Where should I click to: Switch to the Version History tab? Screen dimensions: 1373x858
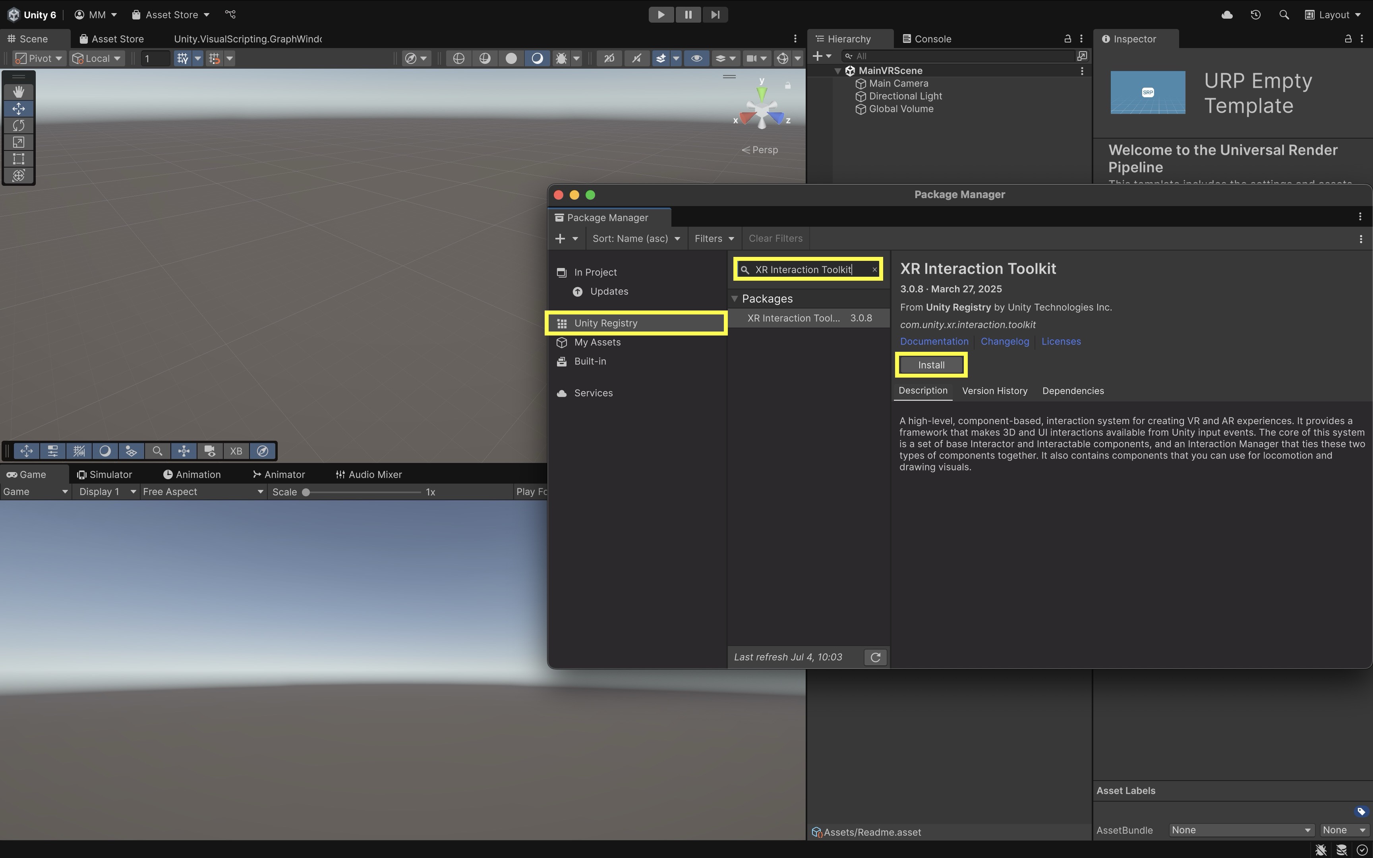coord(994,390)
